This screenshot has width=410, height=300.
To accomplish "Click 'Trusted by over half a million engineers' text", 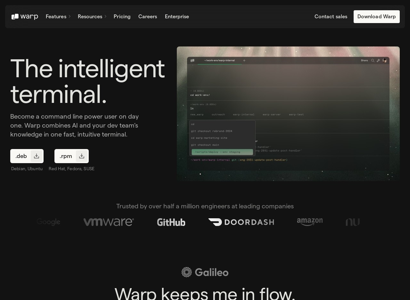I will pos(205,206).
